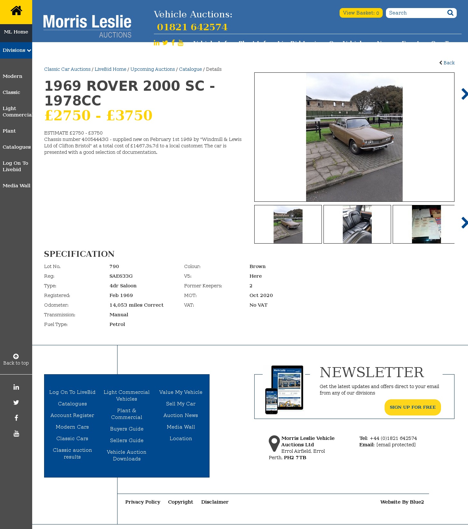This screenshot has height=529, width=468.
Task: Advance thumbnail strip with right arrow
Action: click(x=464, y=223)
